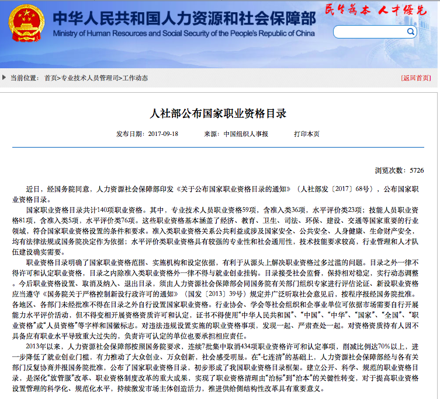Click the 当前位置 label
The width and height of the screenshot is (440, 399).
tap(24, 78)
